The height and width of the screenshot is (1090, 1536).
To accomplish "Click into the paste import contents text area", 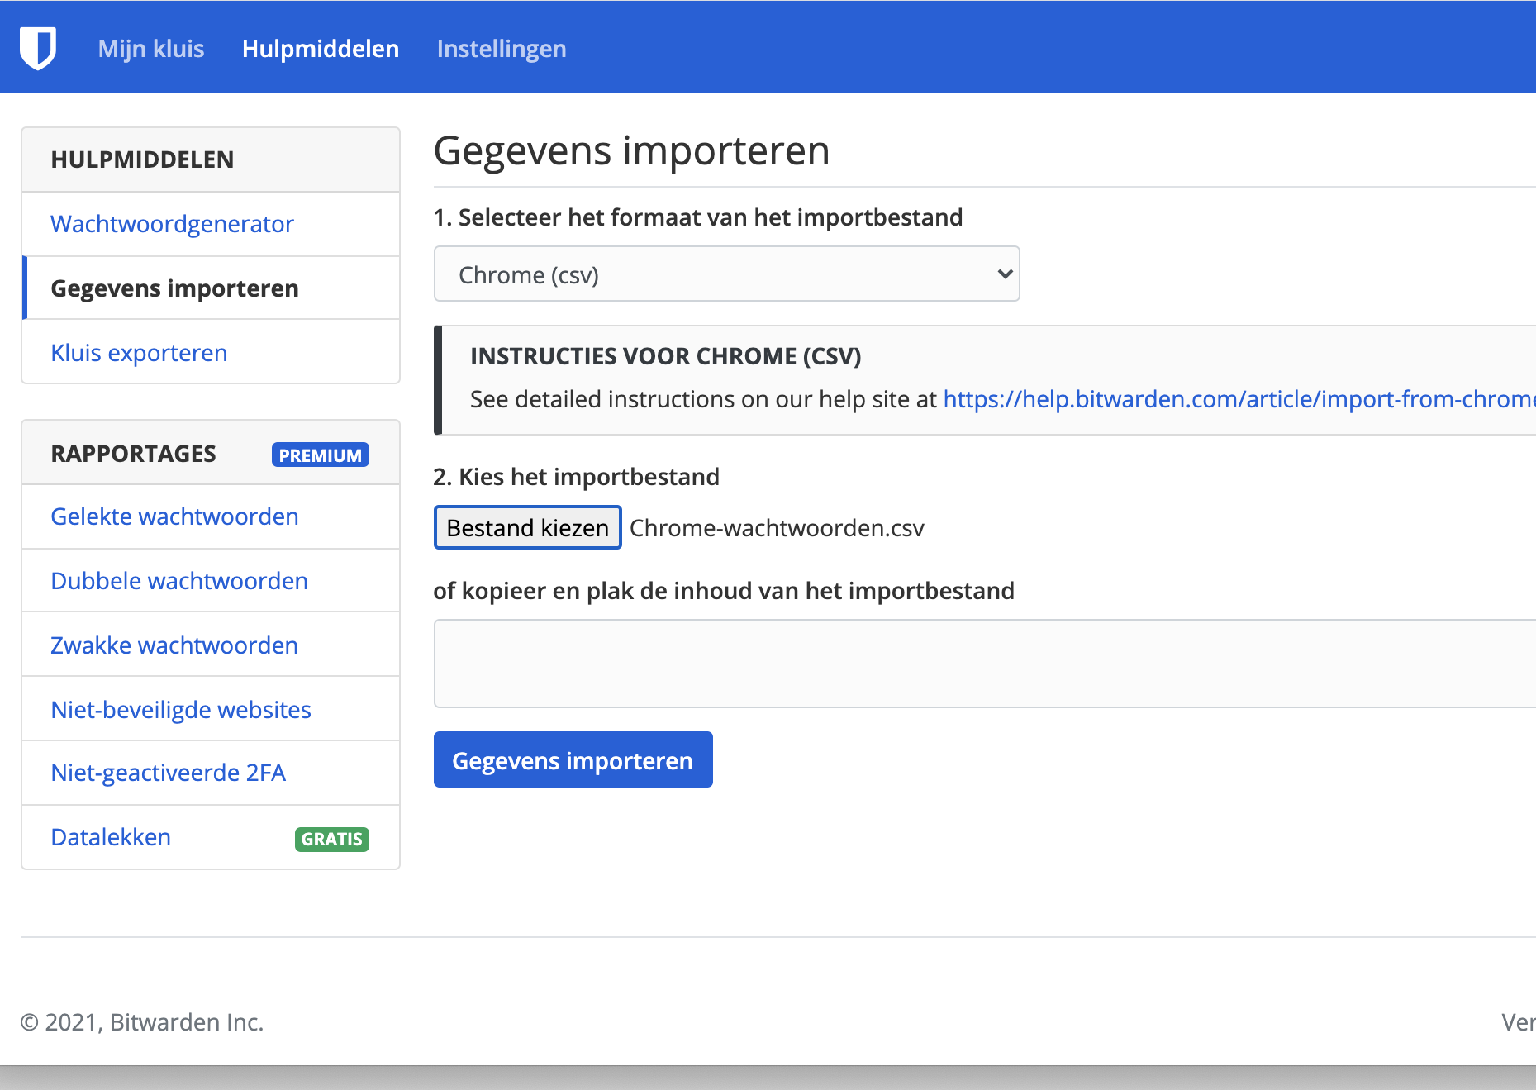I will coord(985,664).
